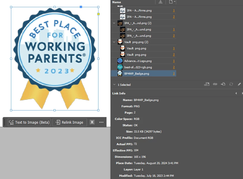This screenshot has height=179, width=243.
Task: Click the Status value OK
Action: (x=136, y=125)
